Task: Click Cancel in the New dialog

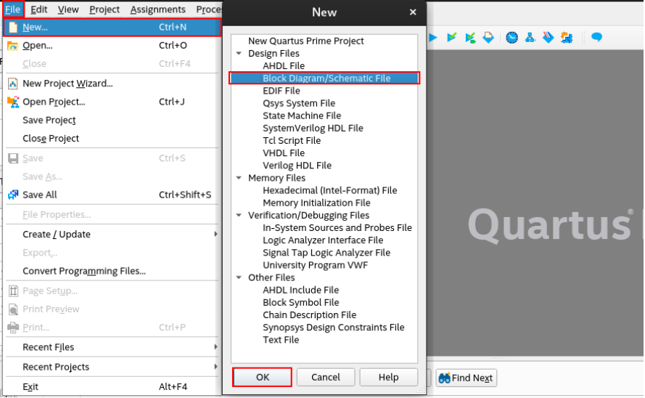Action: tap(325, 377)
